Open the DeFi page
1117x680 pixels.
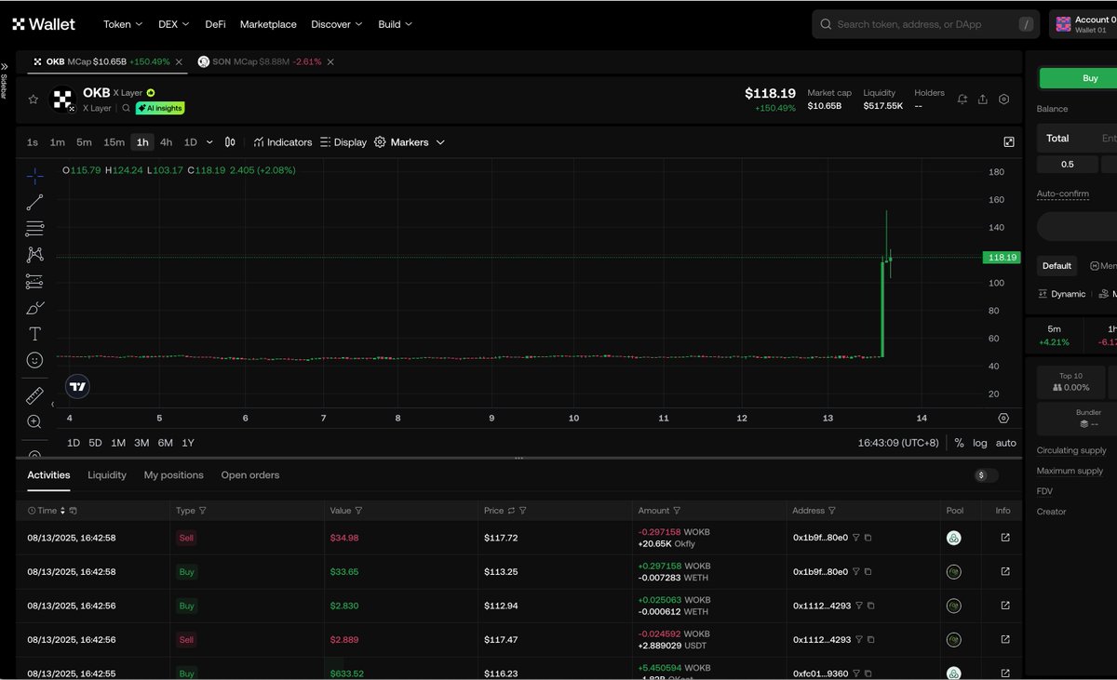click(215, 24)
